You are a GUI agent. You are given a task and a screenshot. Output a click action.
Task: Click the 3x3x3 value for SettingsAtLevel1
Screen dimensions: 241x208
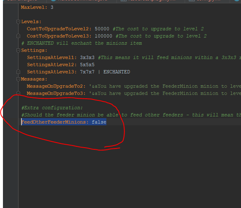(x=87, y=57)
